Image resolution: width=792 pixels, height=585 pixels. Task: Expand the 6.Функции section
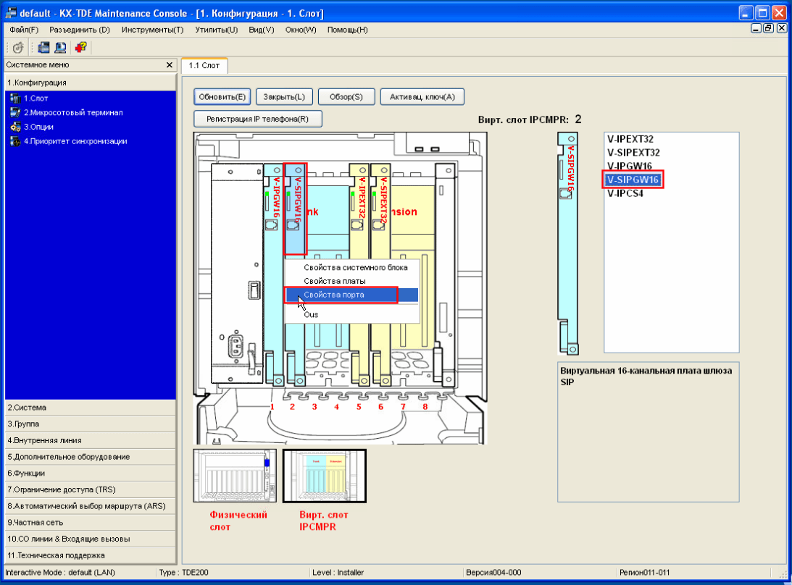[91, 473]
